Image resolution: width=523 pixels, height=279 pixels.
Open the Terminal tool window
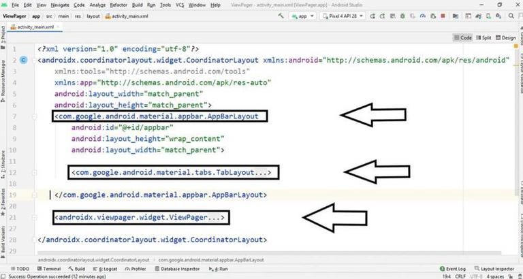click(49, 269)
